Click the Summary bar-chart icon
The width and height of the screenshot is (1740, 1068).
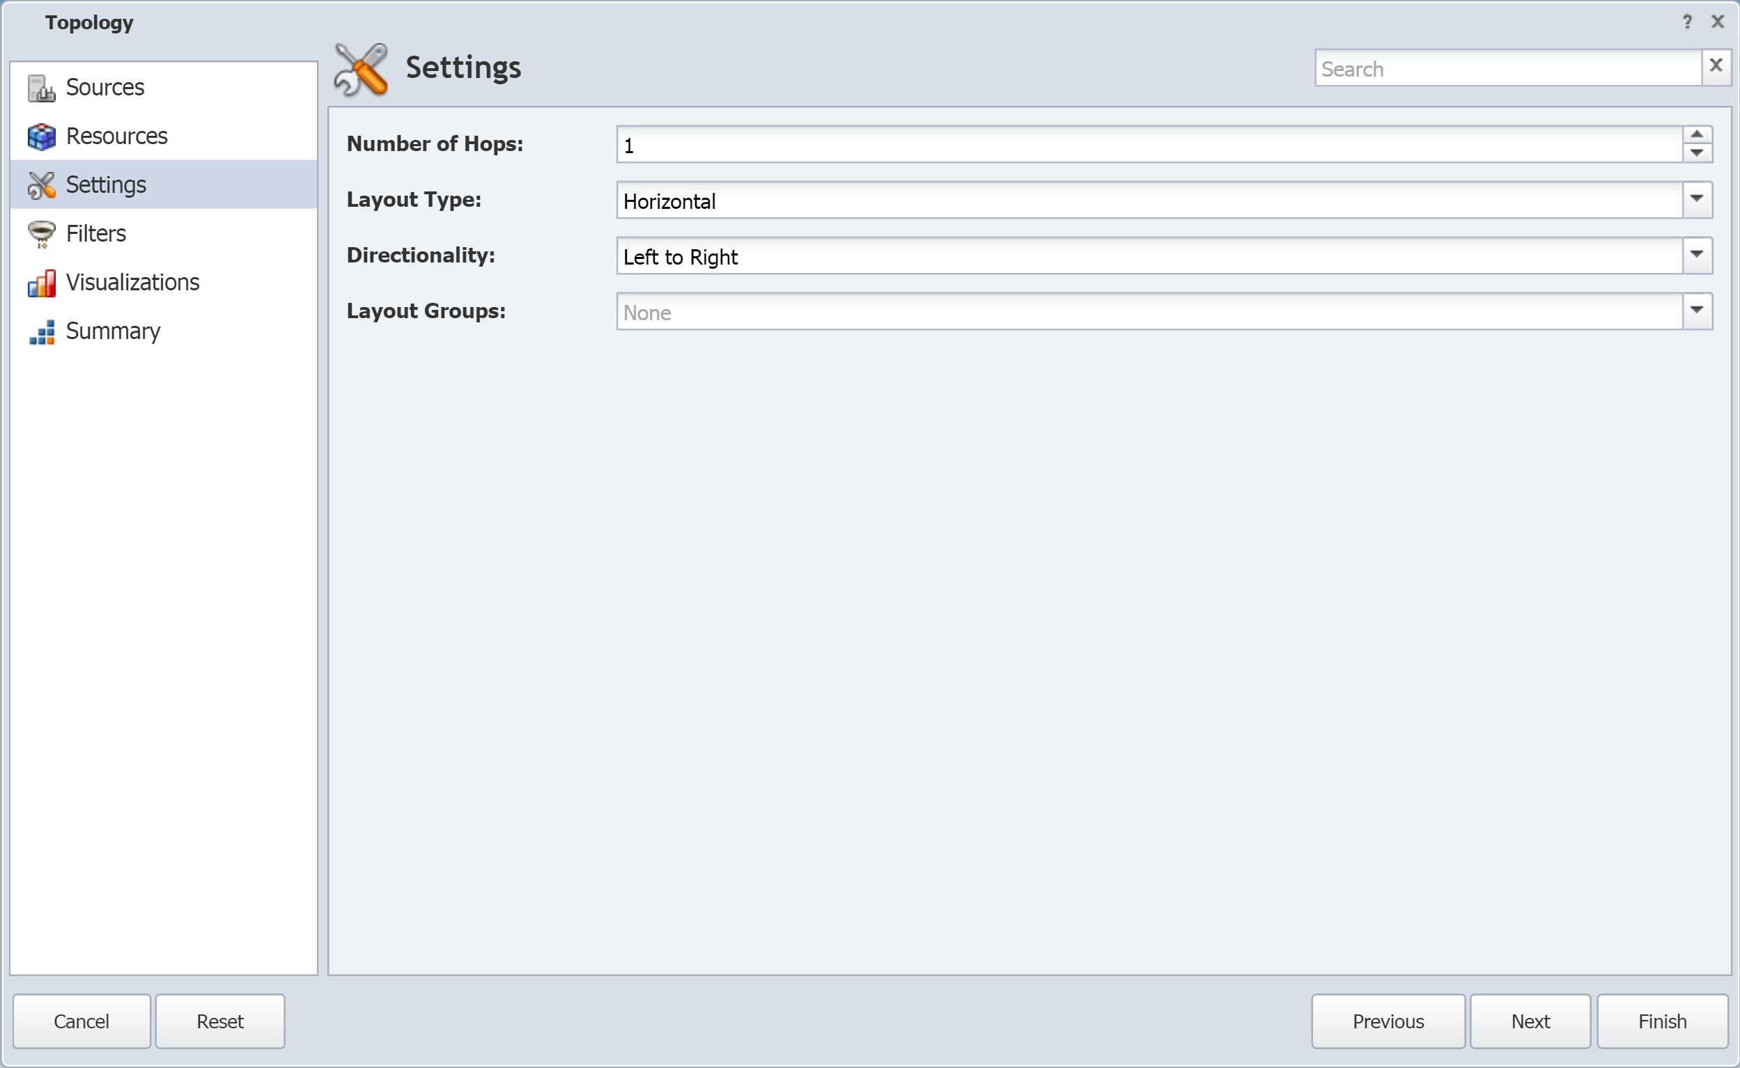pyautogui.click(x=41, y=330)
